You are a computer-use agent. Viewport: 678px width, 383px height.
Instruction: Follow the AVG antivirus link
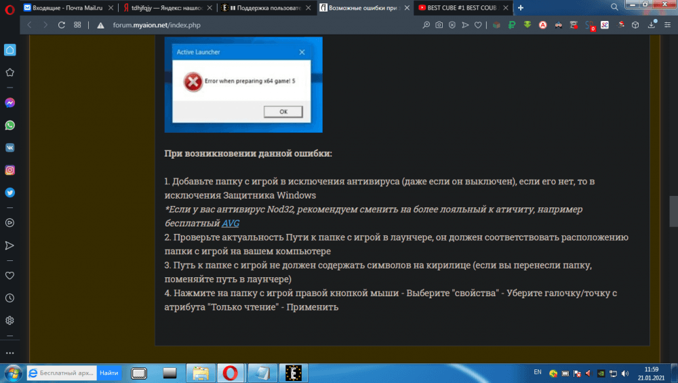(x=231, y=223)
